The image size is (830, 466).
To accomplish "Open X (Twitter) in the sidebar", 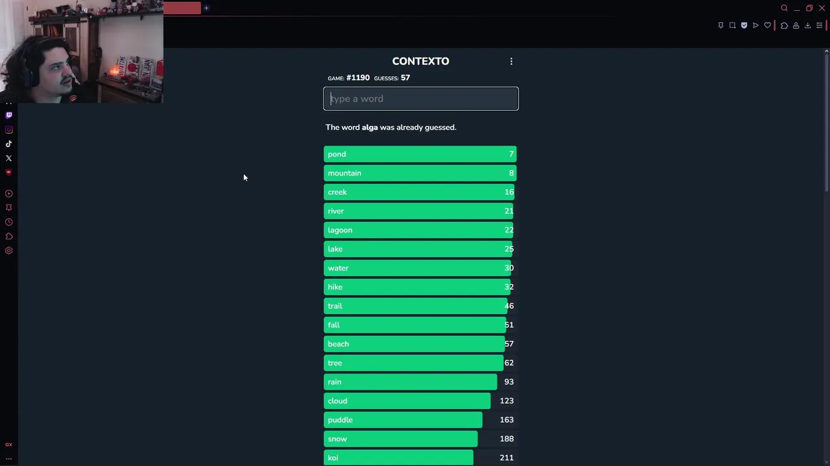I will point(9,158).
